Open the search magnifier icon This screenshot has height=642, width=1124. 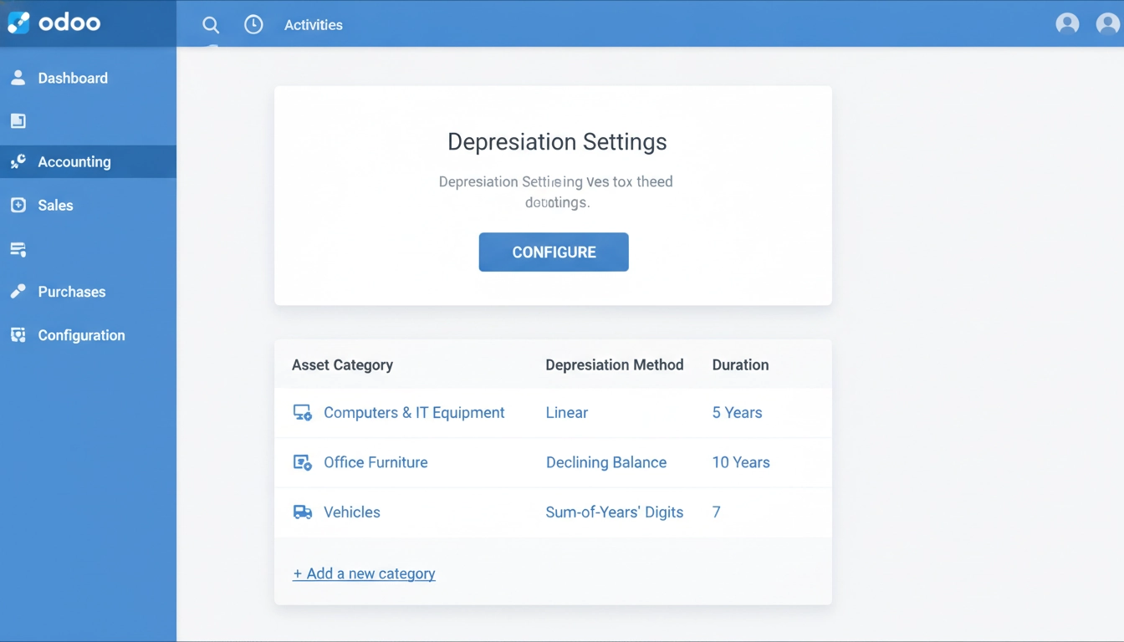[211, 25]
